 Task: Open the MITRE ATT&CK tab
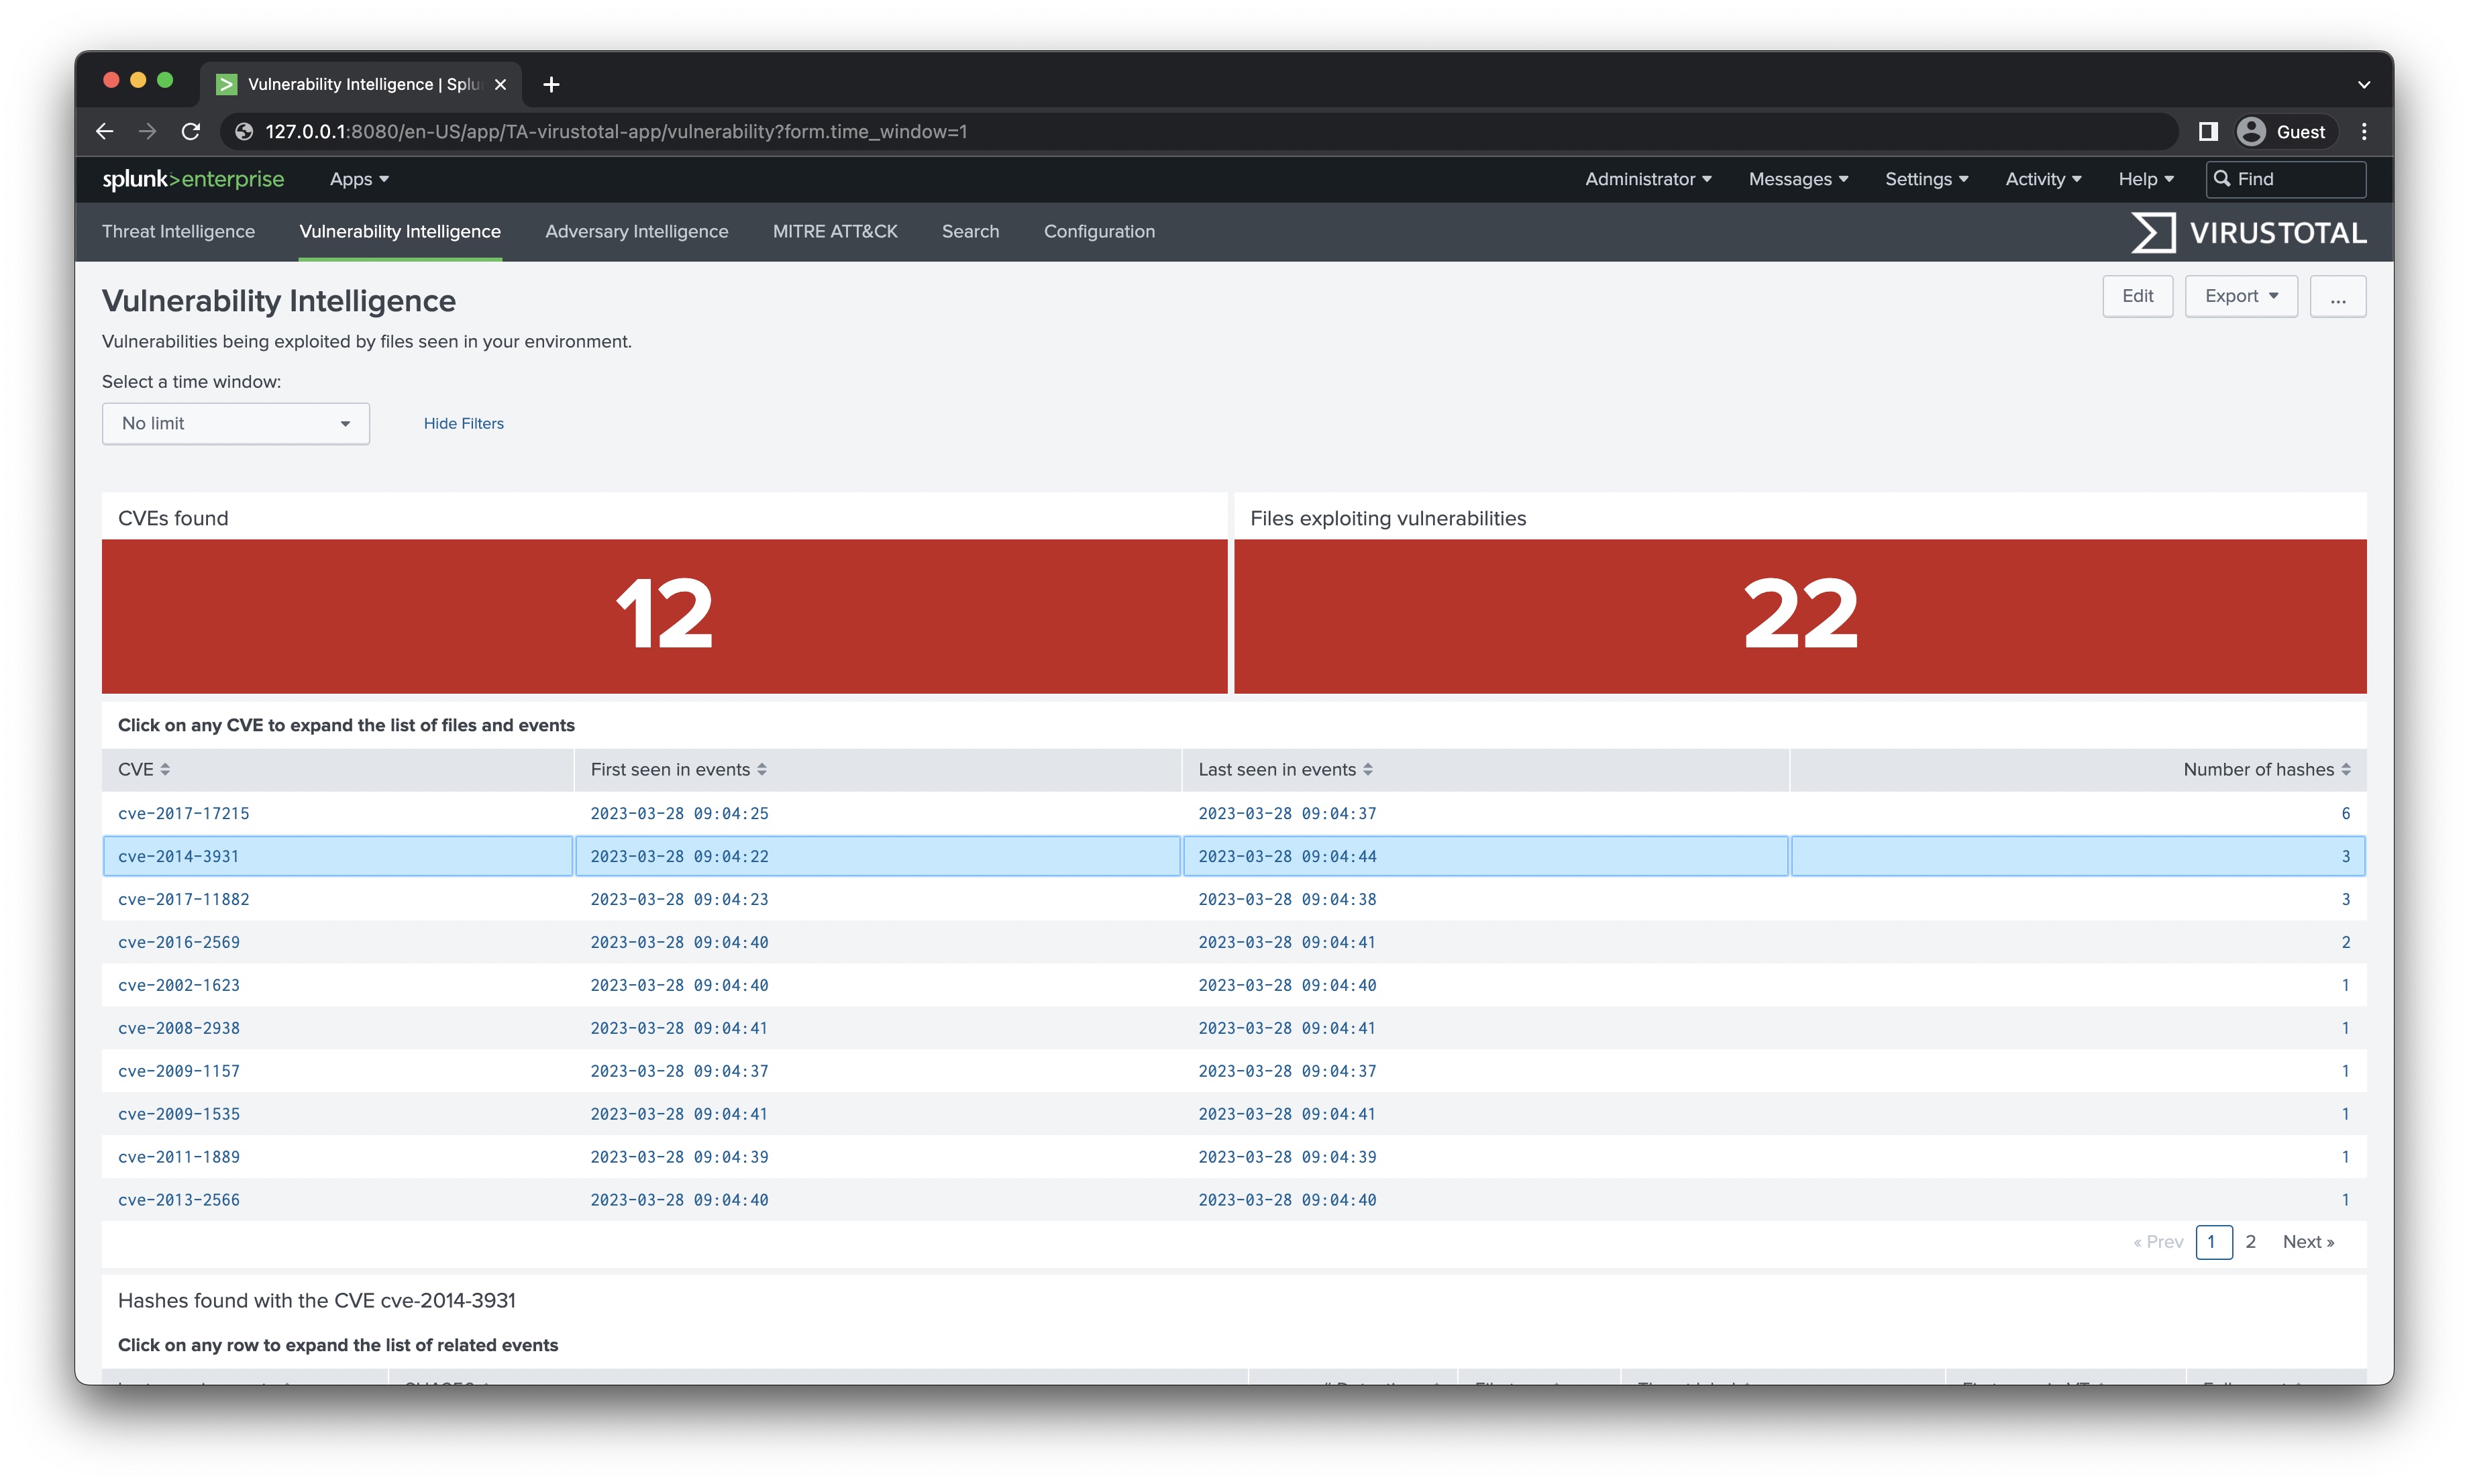(834, 231)
